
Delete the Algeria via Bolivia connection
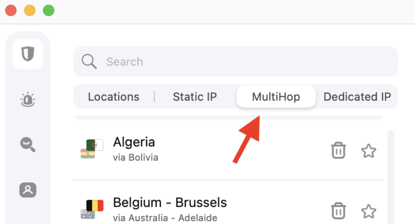pos(338,150)
